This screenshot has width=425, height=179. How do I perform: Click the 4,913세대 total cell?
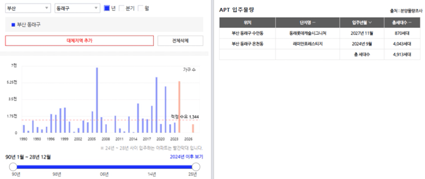click(x=402, y=54)
